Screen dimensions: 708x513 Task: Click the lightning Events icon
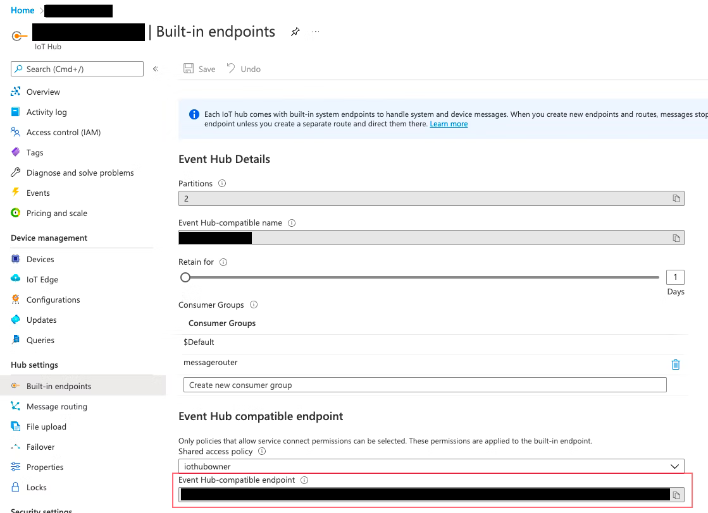tap(15, 193)
